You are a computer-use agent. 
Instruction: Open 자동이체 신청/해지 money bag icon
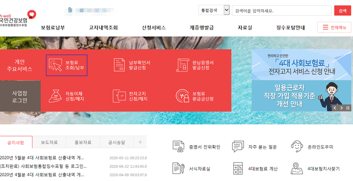tap(55, 96)
